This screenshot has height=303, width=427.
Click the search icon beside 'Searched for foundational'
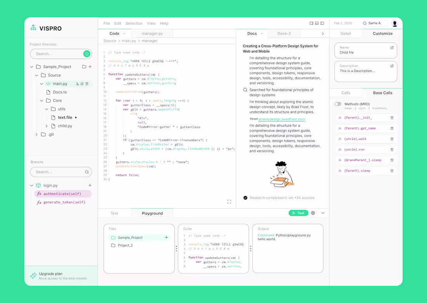(245, 90)
